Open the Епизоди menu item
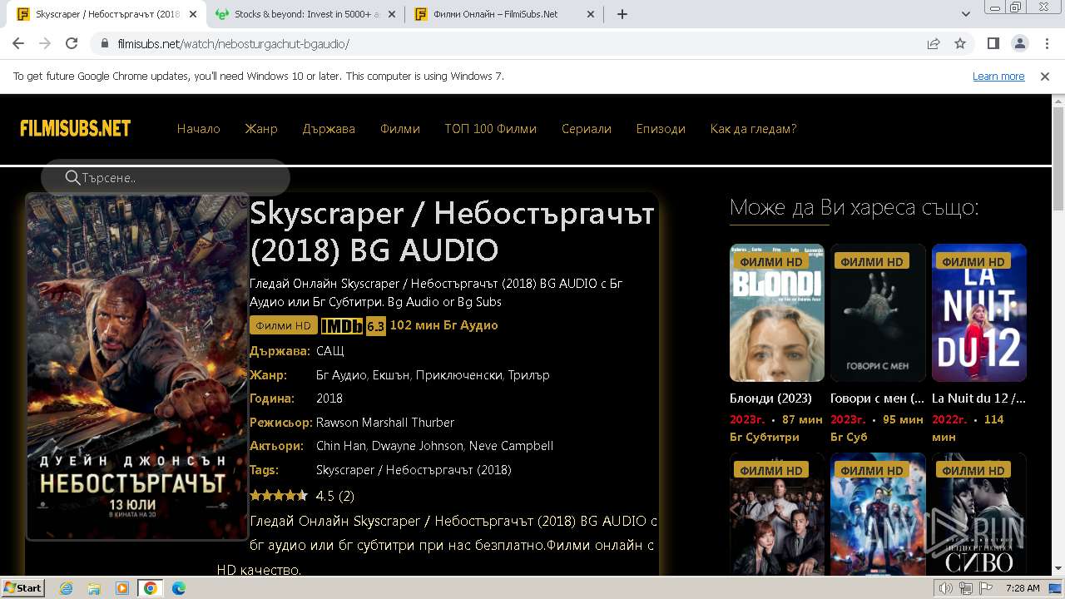The height and width of the screenshot is (599, 1065). (x=661, y=128)
